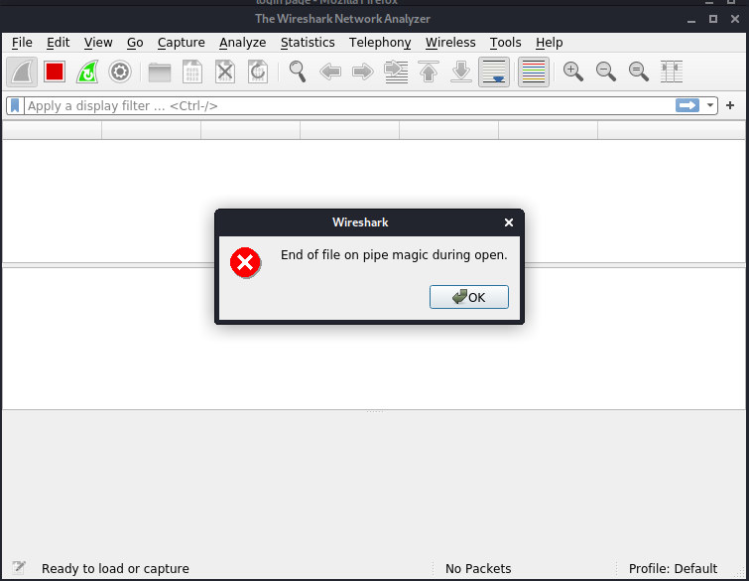Add a display filter button plus
The image size is (749, 581).
click(730, 105)
